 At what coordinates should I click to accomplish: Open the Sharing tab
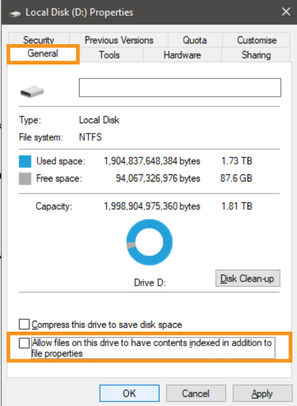pos(256,55)
